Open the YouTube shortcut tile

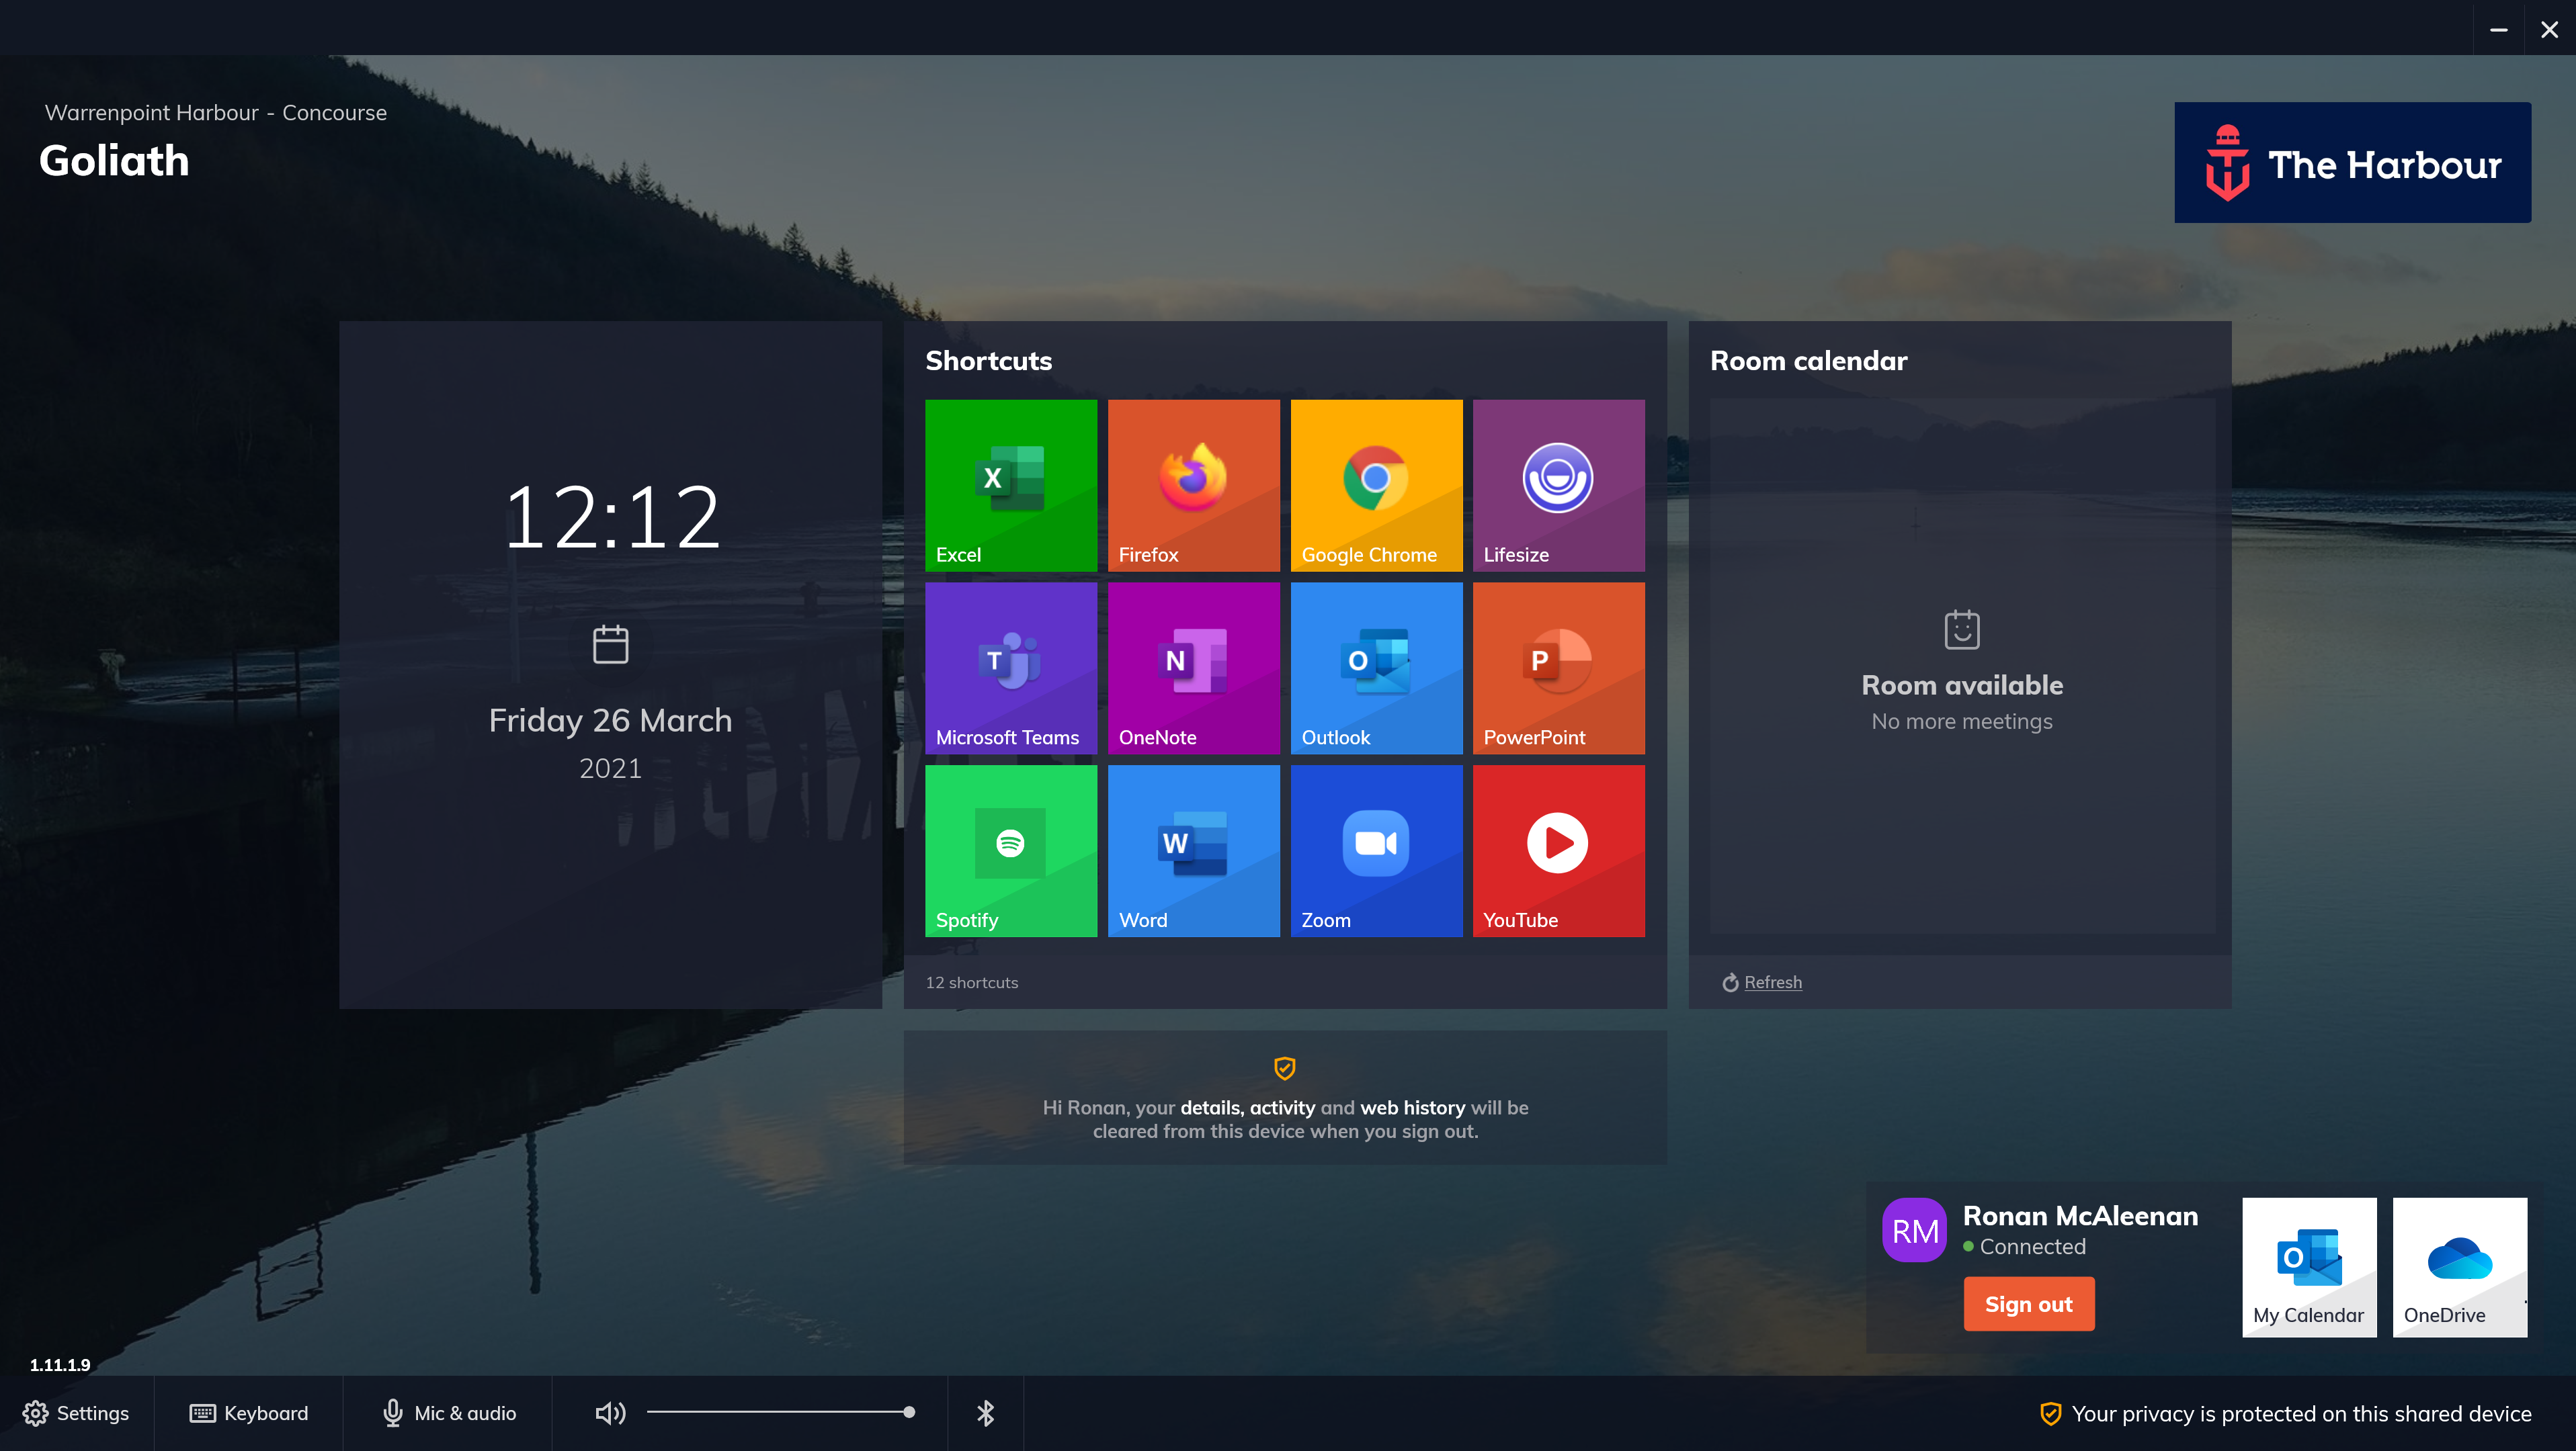[1558, 851]
